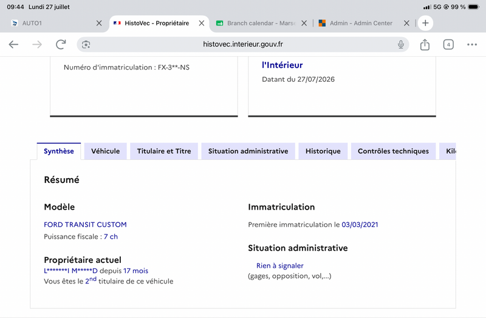Go back using the browser back arrow
The height and width of the screenshot is (318, 486).
point(13,44)
